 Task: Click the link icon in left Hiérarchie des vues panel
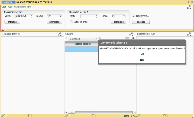59,34
